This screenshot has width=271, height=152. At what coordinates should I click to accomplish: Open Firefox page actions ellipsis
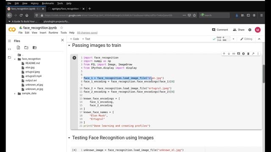point(184,15)
